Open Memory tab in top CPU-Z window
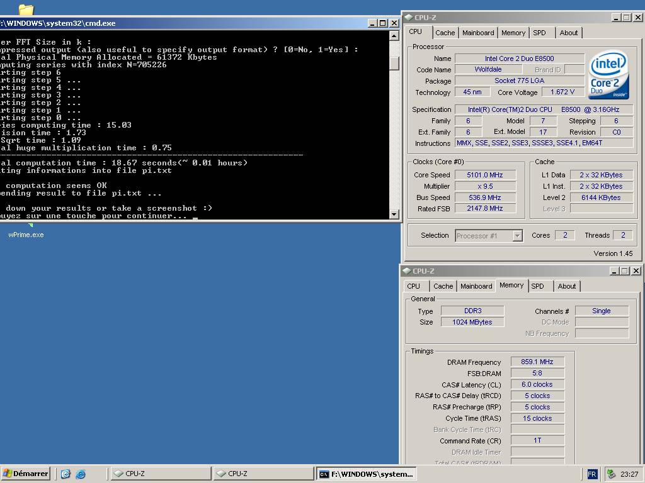The height and width of the screenshot is (483, 645). click(513, 33)
